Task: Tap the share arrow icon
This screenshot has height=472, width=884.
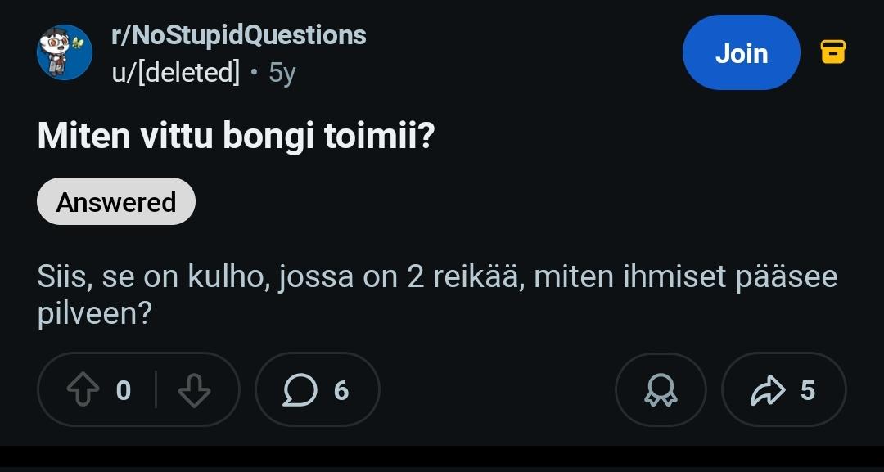Action: (x=766, y=390)
